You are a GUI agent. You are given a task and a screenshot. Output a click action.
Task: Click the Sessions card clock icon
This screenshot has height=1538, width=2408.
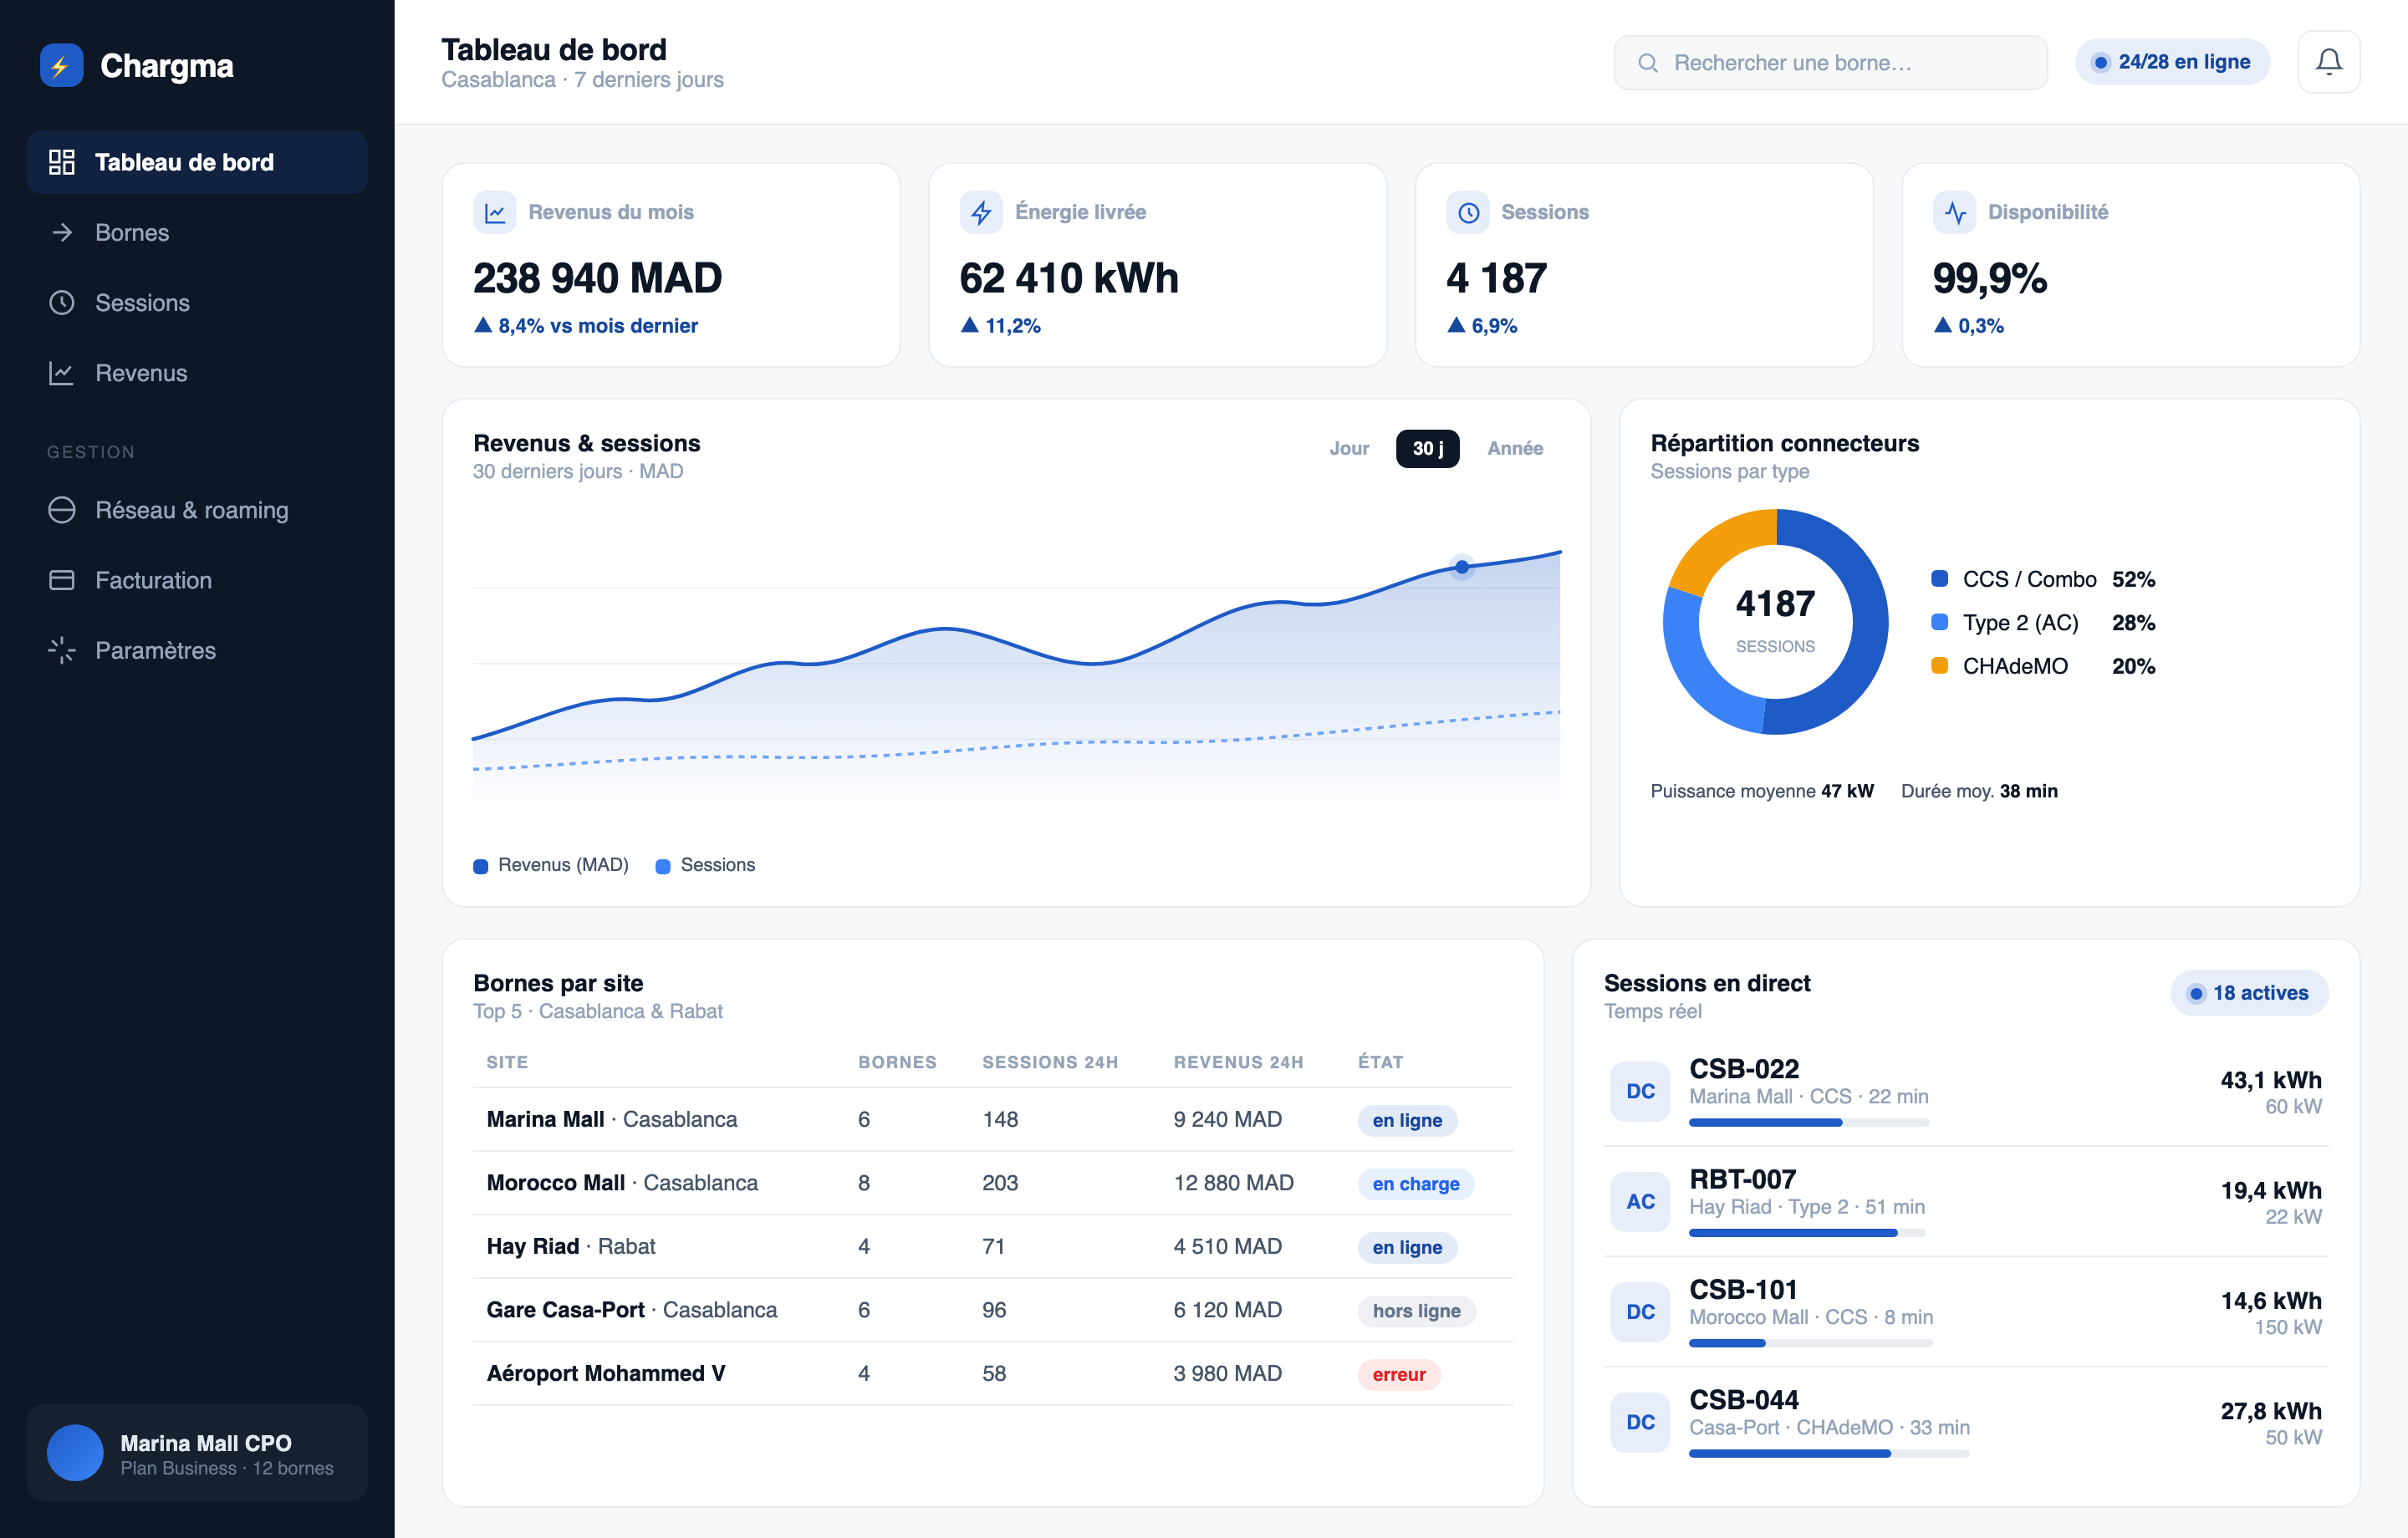click(1468, 212)
